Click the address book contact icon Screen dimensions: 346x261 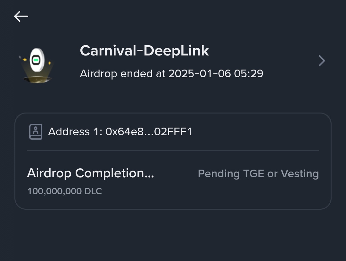[x=35, y=132]
